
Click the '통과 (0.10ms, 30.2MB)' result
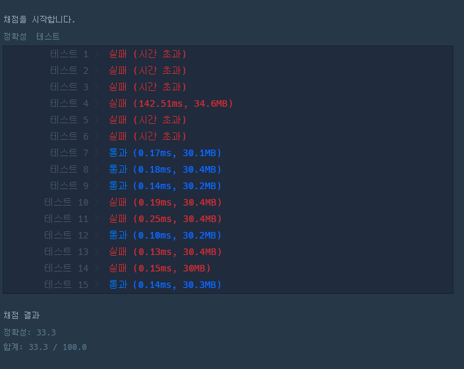click(165, 235)
